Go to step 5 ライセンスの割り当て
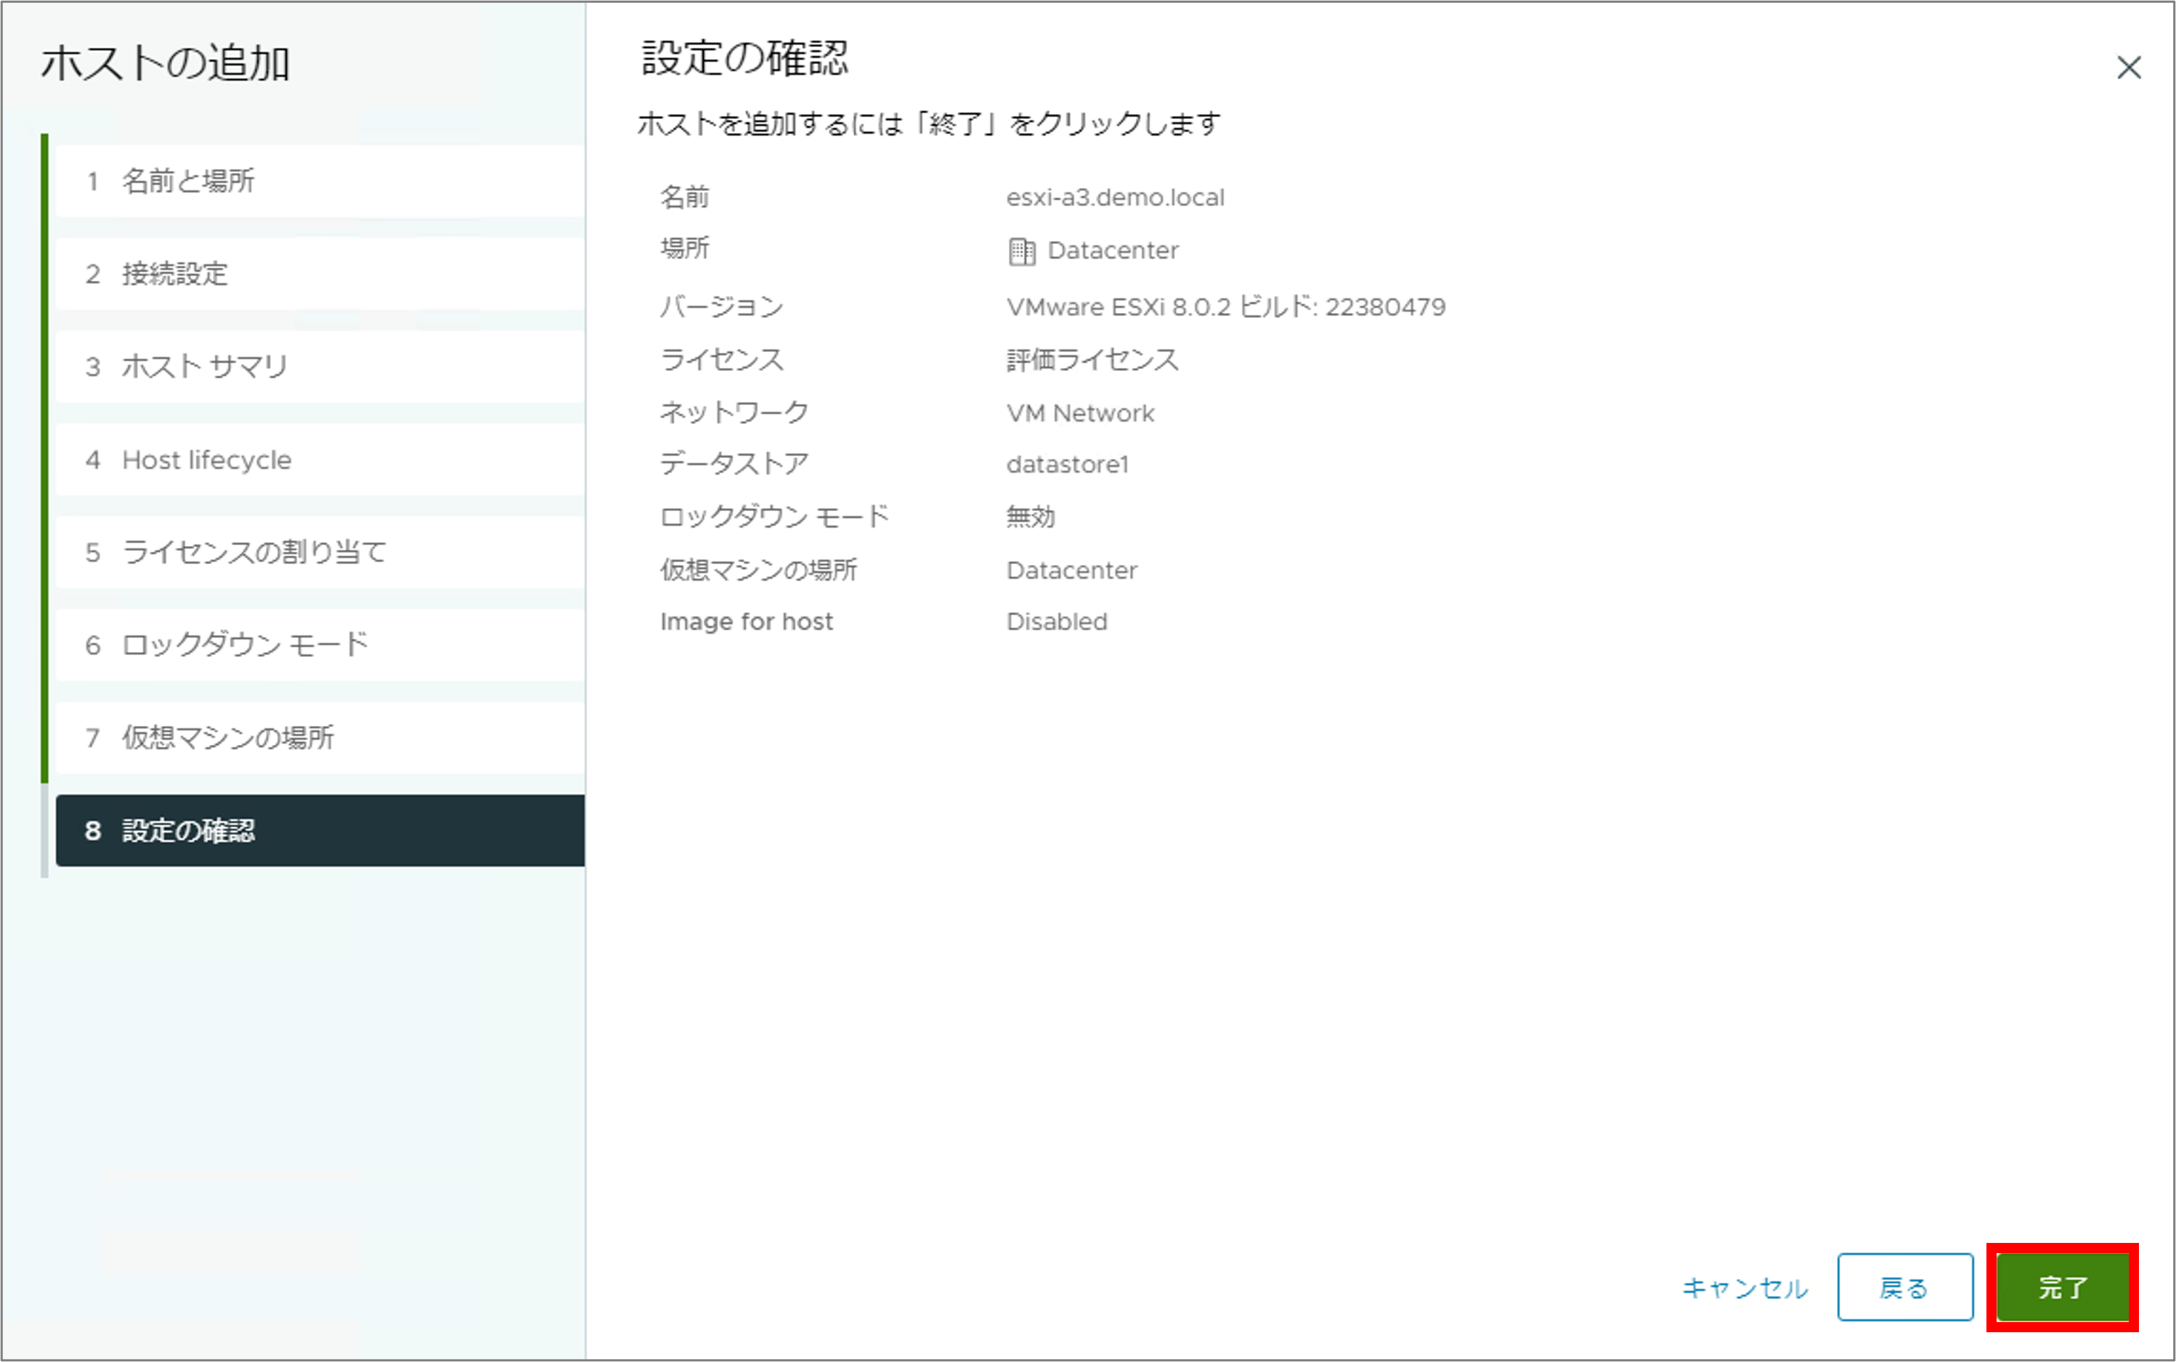 point(320,552)
